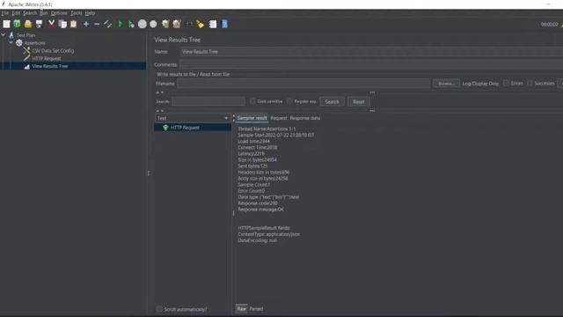Click the Stop test round icon
563x317 pixels.
pos(143,24)
